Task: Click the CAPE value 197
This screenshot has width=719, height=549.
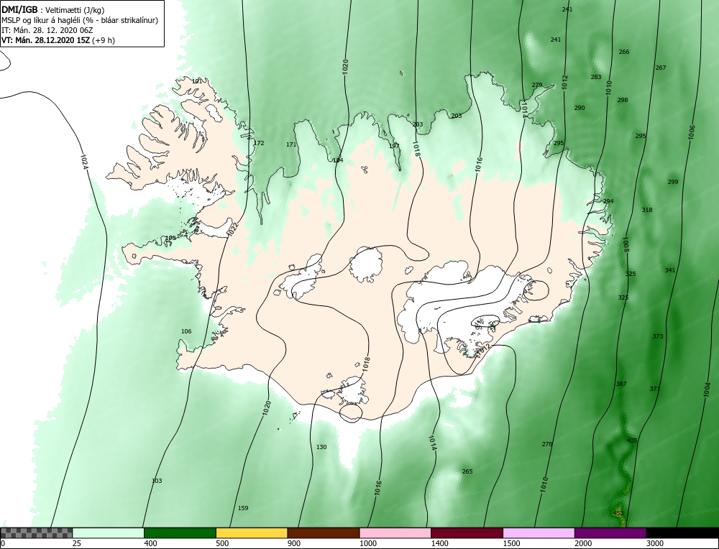Action: coord(394,146)
